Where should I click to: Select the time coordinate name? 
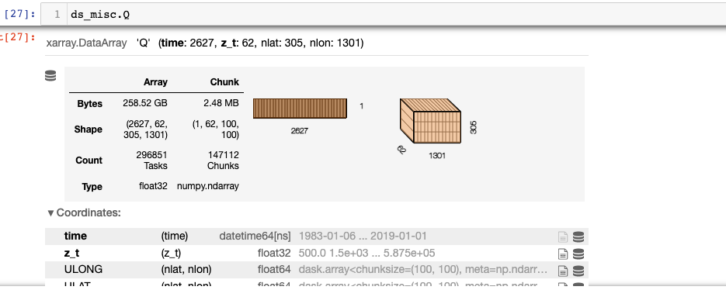point(75,236)
